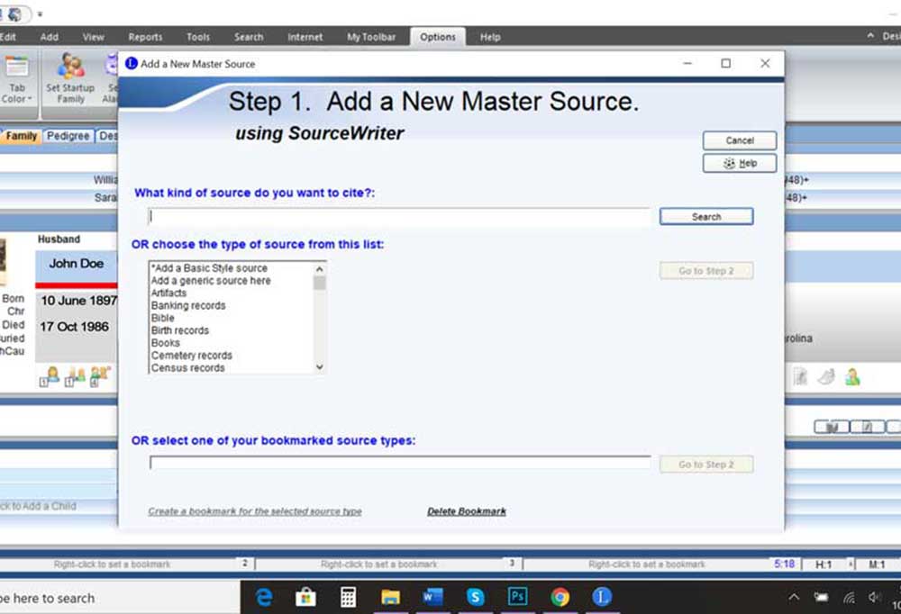
Task: Switch to Photoshop on the taskbar
Action: point(518,597)
